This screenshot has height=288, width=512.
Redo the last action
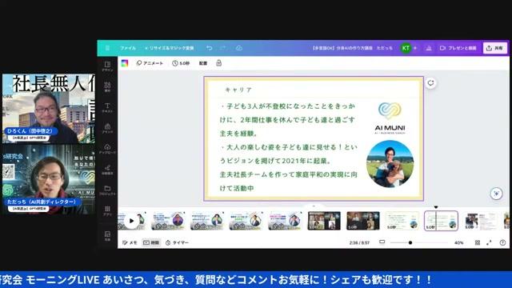click(x=223, y=48)
